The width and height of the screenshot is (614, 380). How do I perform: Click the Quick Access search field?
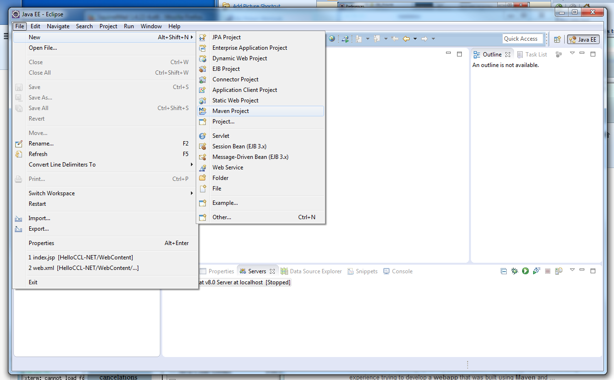pyautogui.click(x=522, y=39)
